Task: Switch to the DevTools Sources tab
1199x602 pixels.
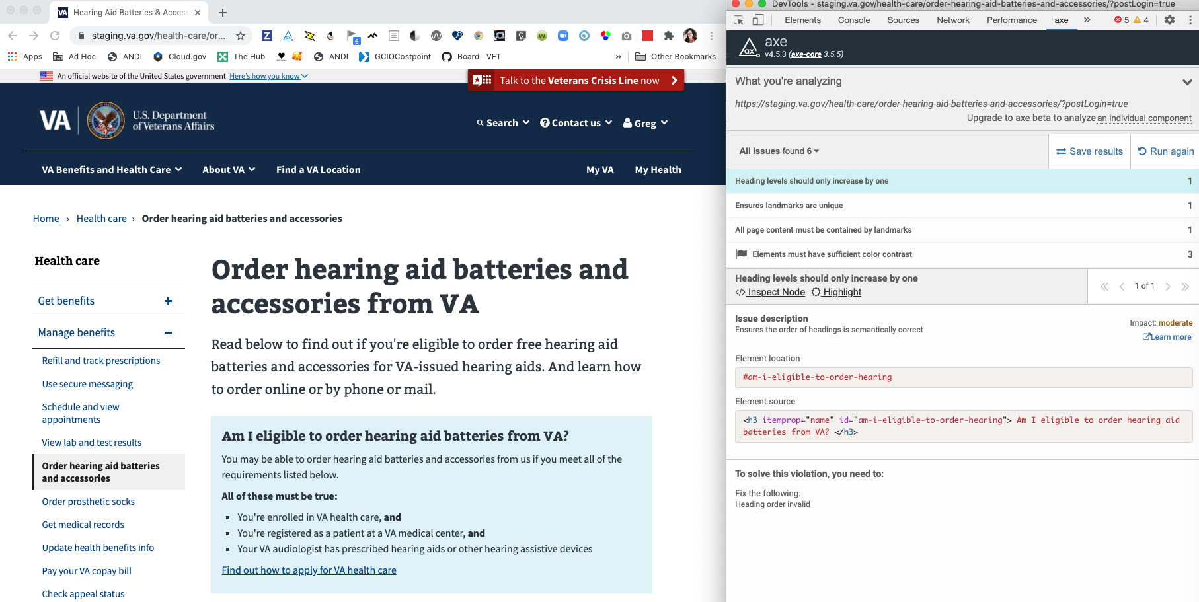Action: coord(904,20)
